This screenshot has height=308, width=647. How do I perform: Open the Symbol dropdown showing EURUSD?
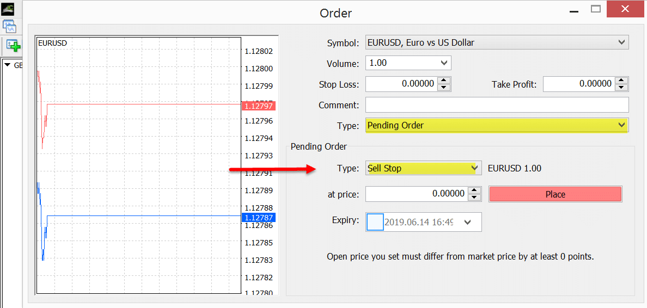tap(497, 42)
